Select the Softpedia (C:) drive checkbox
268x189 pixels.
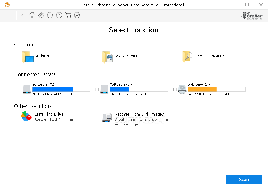[19, 89]
